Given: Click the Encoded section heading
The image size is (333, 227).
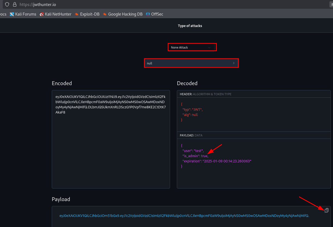Looking at the screenshot, I should pos(62,83).
